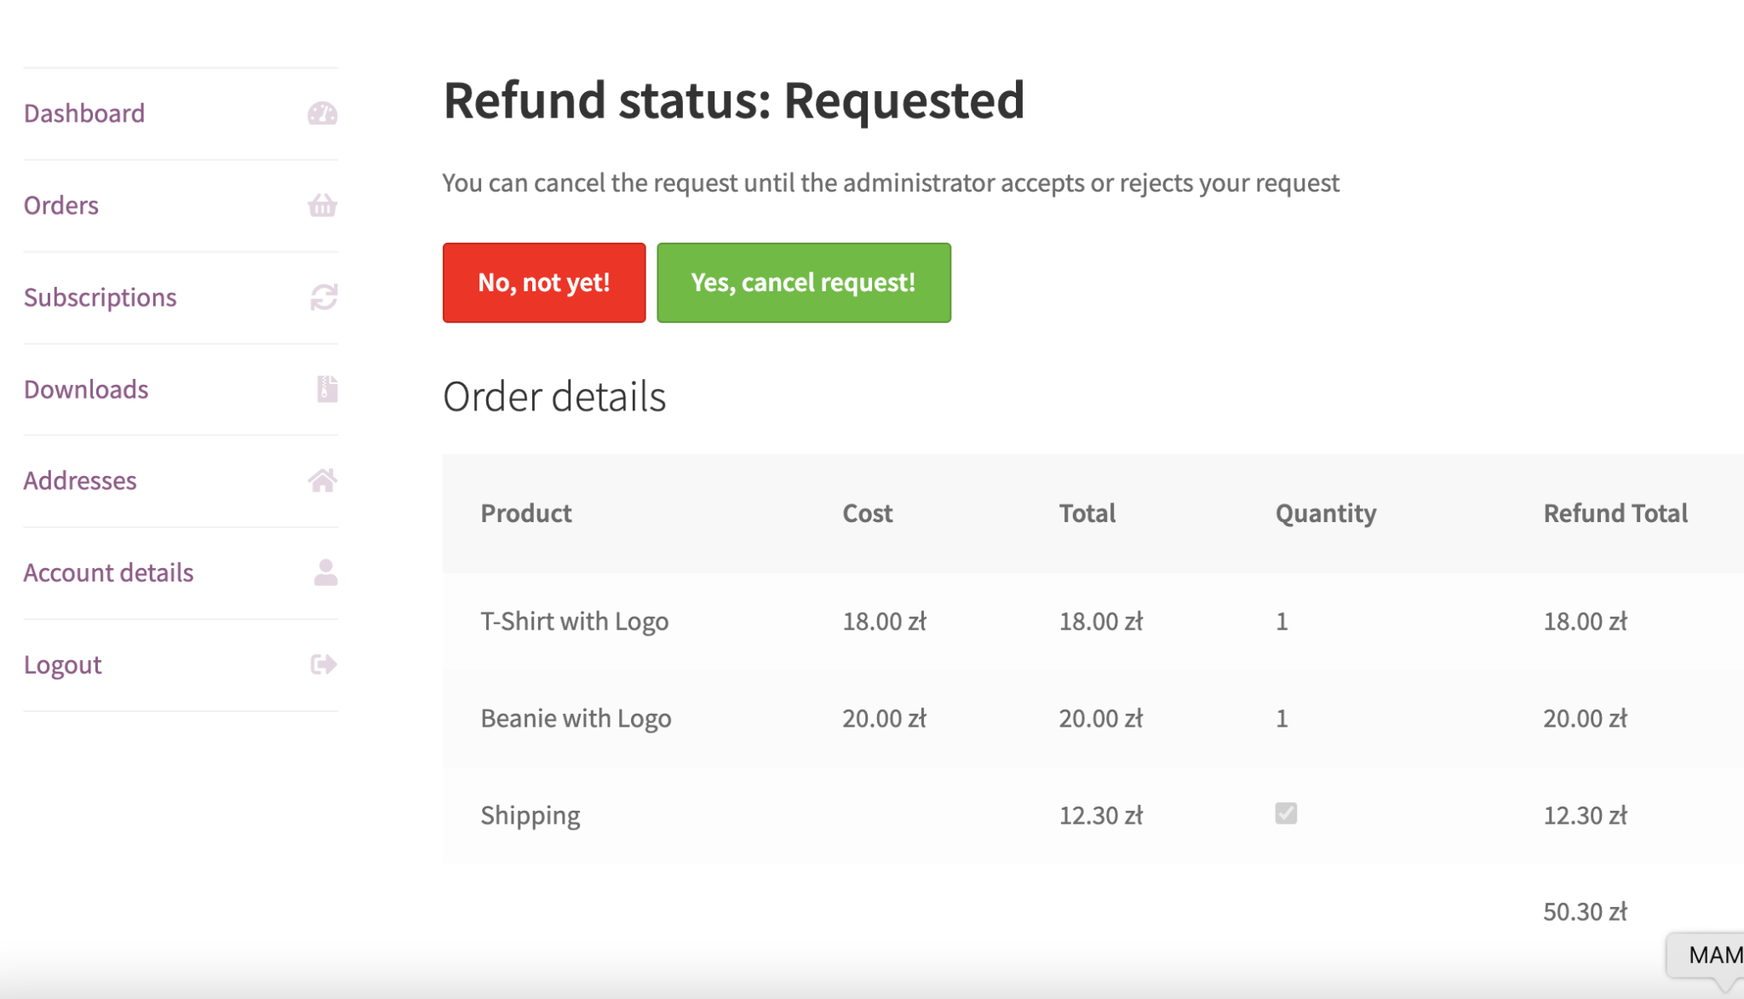Toggle the Shipping refund checkbox
Screen dimensions: 1744x999
click(x=1284, y=815)
